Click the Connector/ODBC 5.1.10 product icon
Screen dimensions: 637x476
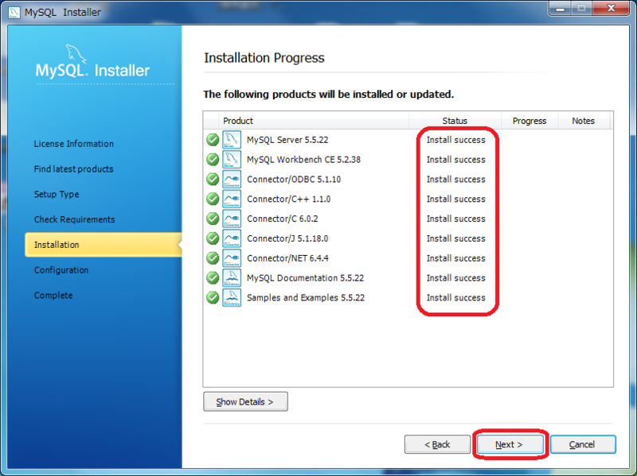click(232, 180)
